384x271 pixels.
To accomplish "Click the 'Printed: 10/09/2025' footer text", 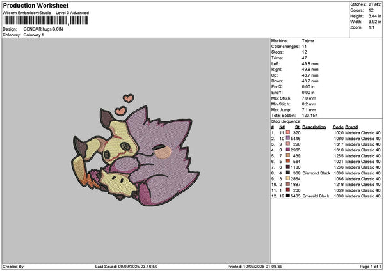I will click(x=255, y=267).
